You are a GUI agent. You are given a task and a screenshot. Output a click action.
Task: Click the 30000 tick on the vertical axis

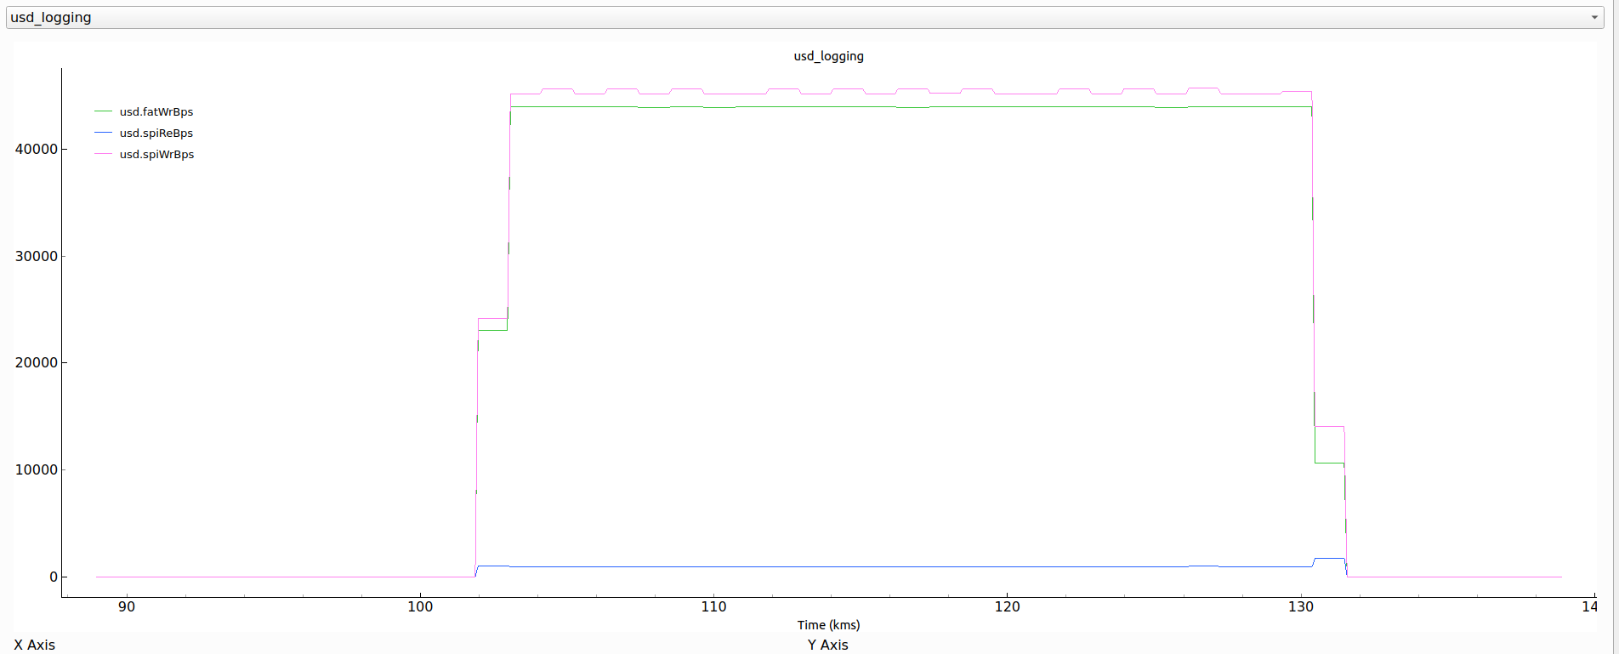[x=37, y=257]
